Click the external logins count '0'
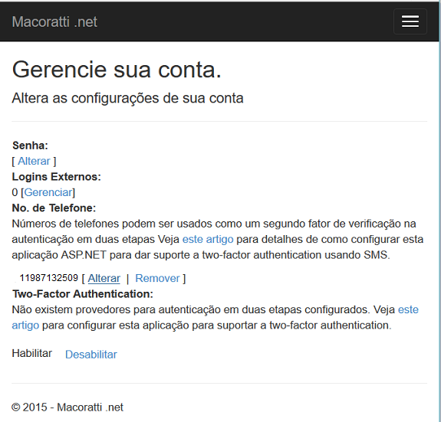Image resolution: width=441 pixels, height=422 pixels. click(15, 192)
